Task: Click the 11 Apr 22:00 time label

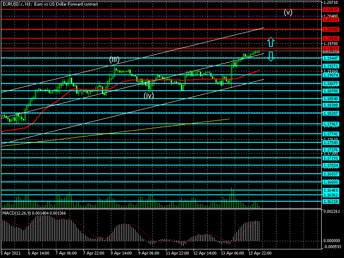Action: 178,253
